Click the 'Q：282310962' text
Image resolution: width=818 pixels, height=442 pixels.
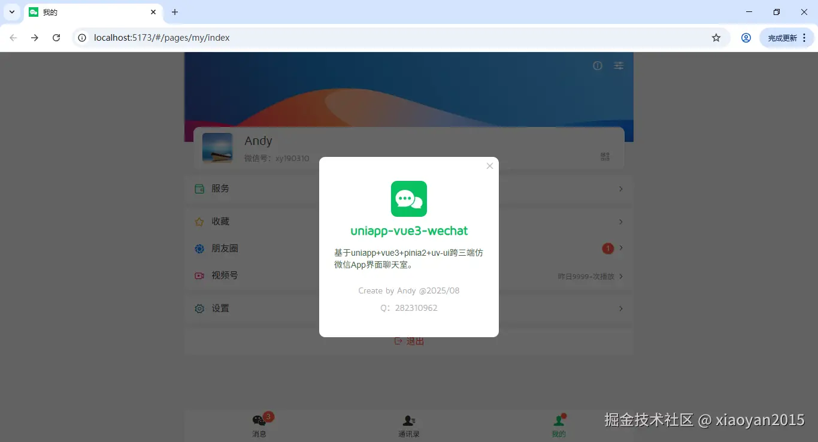click(409, 308)
